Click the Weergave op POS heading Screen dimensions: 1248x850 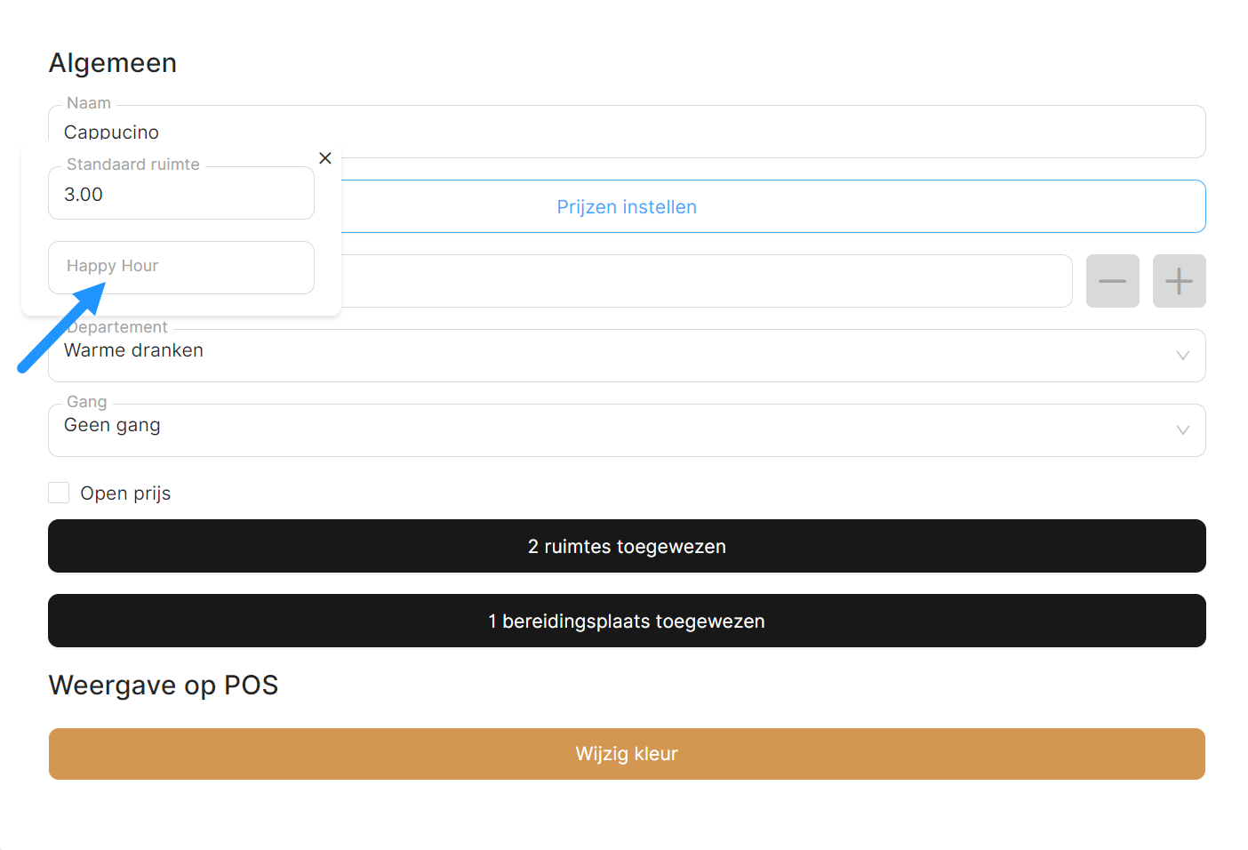164,686
